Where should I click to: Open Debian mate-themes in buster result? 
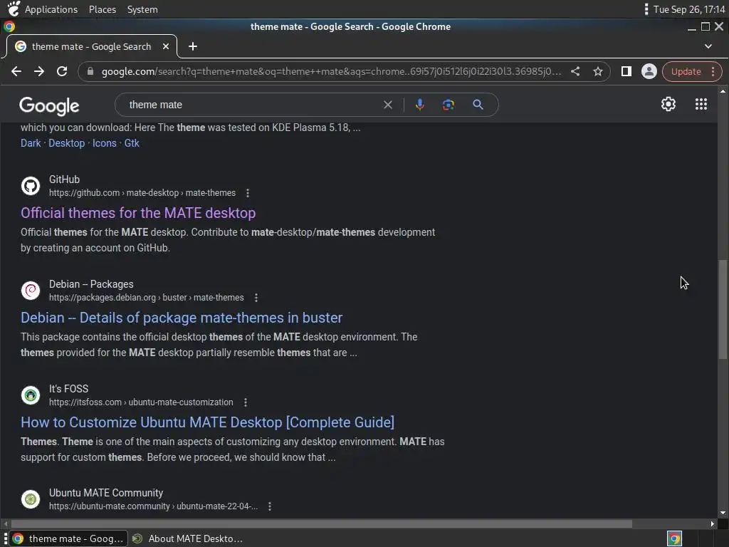point(182,318)
